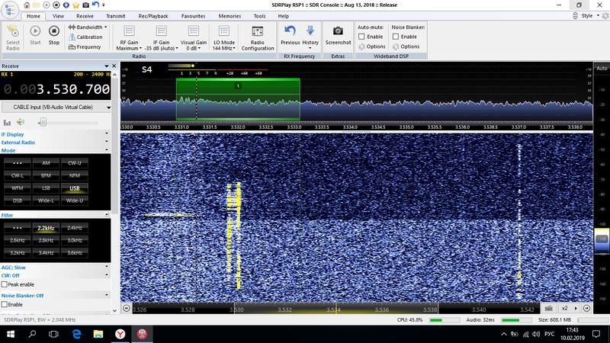Select the 3.0kHz filter
This screenshot has width=610, height=343.
tap(74, 240)
